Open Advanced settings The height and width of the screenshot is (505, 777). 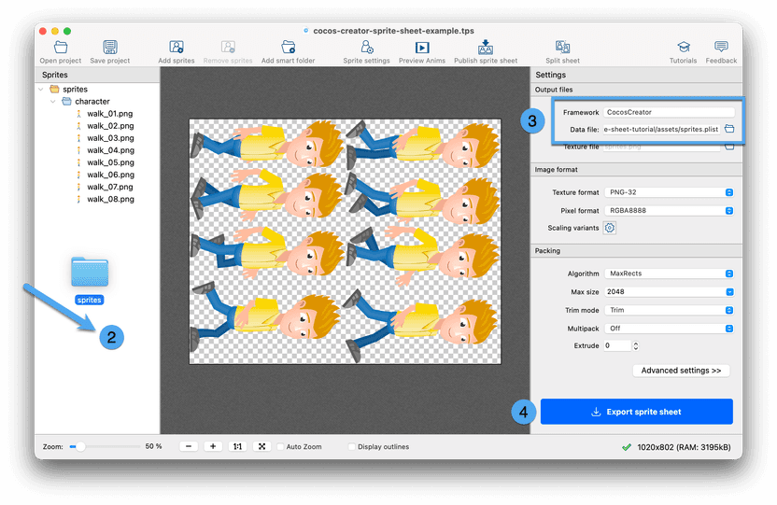tap(681, 371)
